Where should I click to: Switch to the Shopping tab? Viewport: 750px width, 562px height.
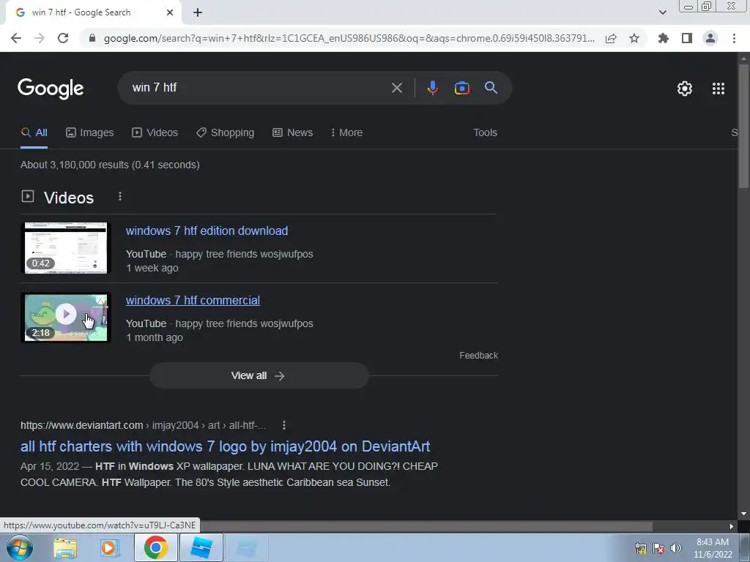tap(226, 133)
